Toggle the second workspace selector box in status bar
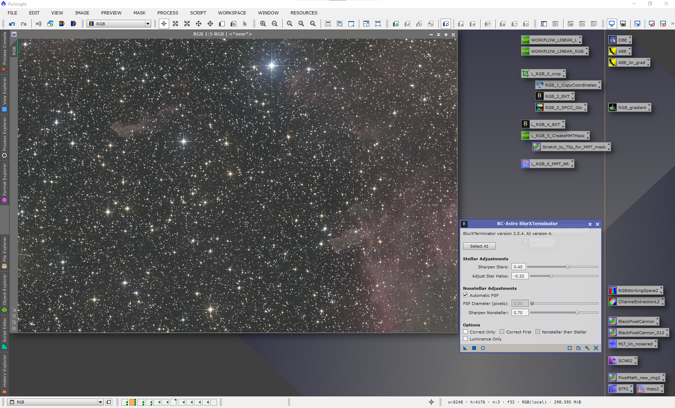 click(133, 402)
